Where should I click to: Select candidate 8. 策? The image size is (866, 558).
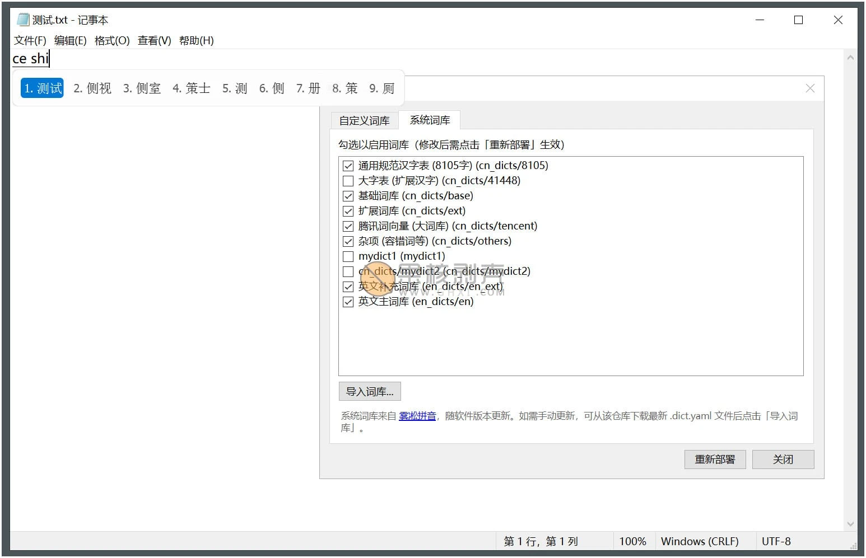click(x=344, y=88)
